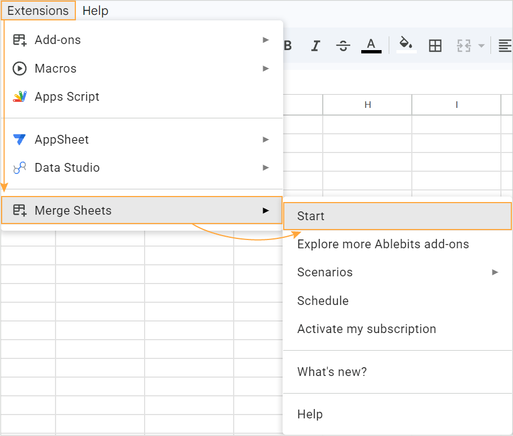The image size is (513, 436).
Task: Click Help in the Merge Sheets submenu
Action: (397, 415)
